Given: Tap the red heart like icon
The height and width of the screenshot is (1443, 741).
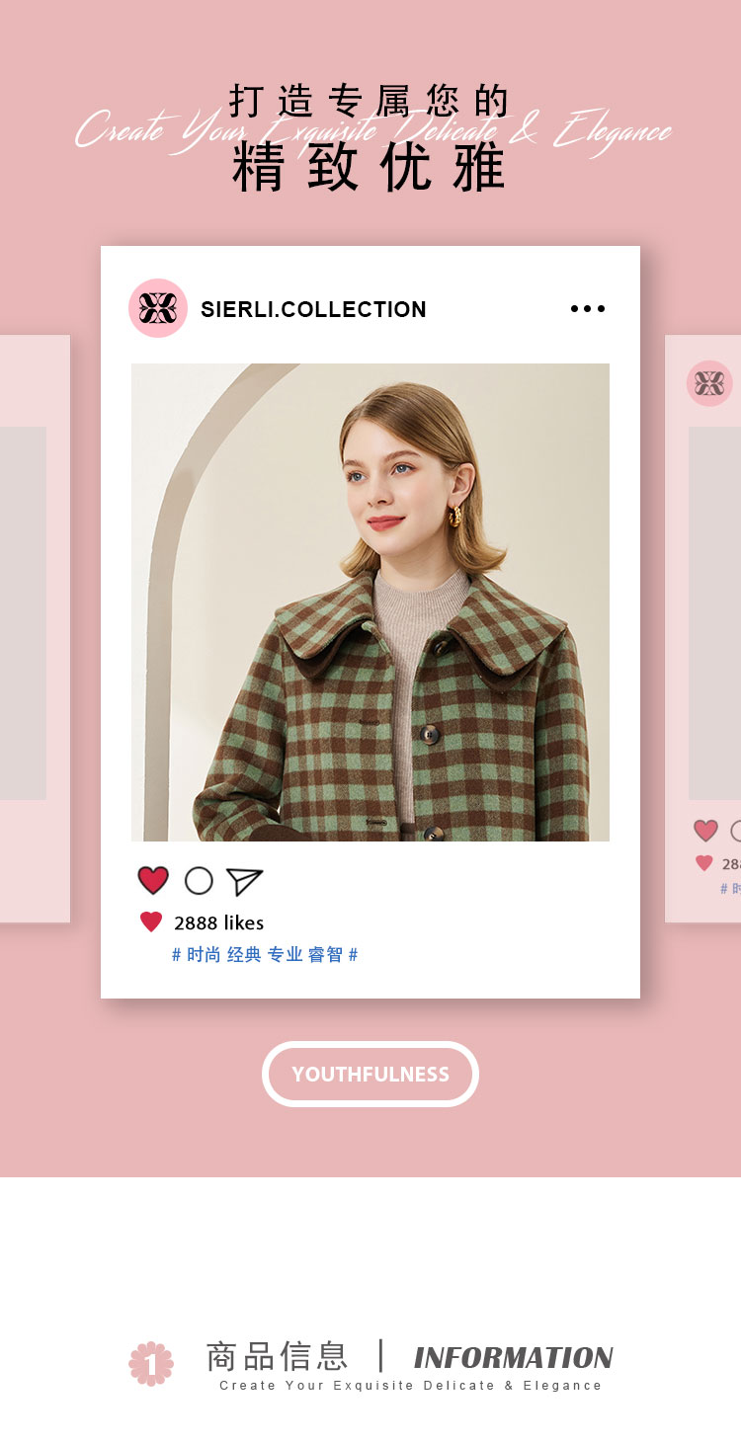Looking at the screenshot, I should coord(153,880).
